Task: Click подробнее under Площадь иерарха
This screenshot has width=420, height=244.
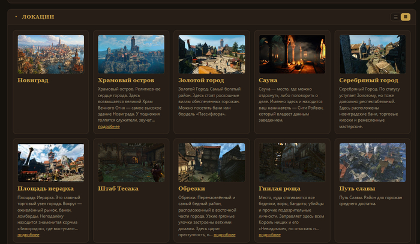Action: pyautogui.click(x=28, y=235)
